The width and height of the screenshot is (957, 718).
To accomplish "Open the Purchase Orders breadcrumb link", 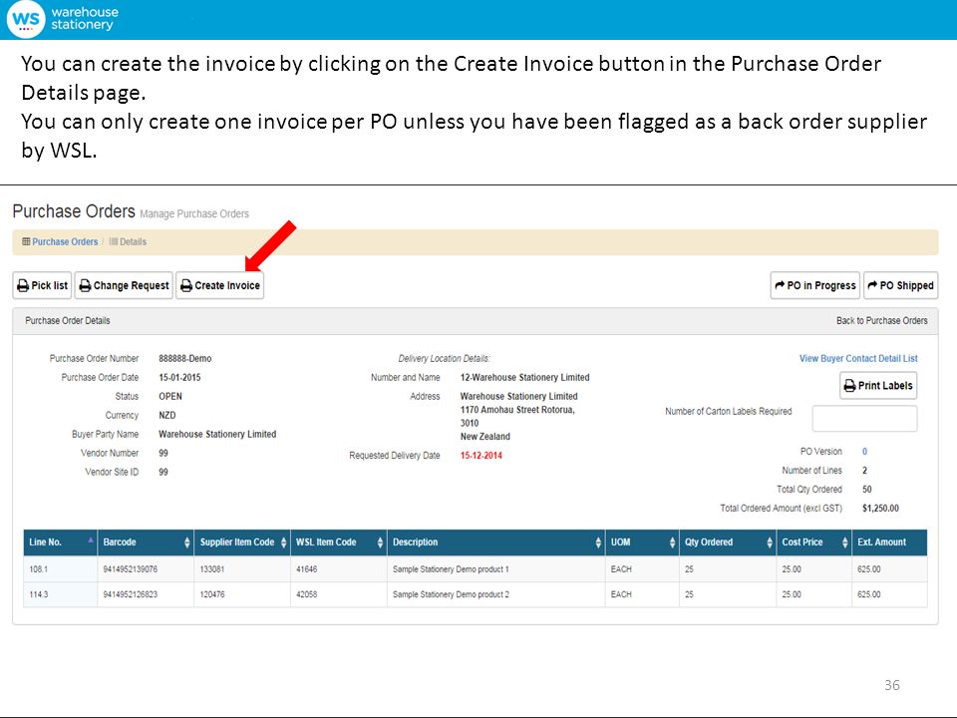I will point(65,241).
